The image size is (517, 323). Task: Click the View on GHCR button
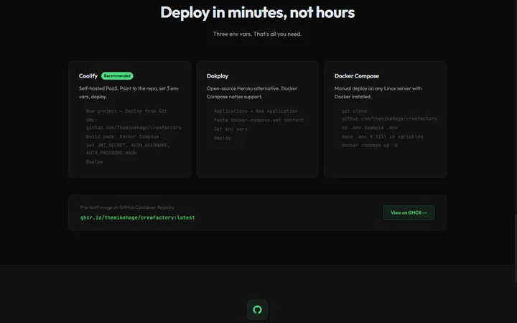(x=409, y=212)
